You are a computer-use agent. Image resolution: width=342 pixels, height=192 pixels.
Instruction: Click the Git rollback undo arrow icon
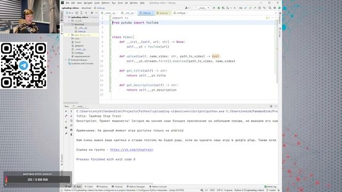264,8
